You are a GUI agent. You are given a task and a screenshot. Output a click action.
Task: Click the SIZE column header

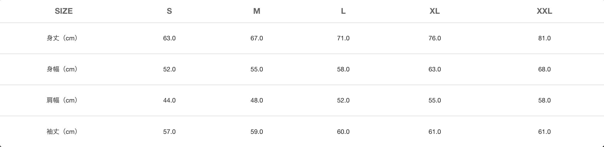64,11
